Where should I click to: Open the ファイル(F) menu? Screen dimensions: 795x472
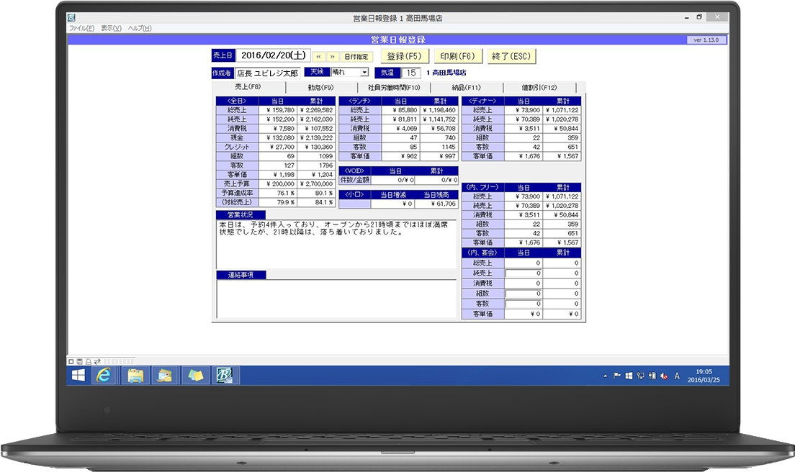pyautogui.click(x=81, y=28)
